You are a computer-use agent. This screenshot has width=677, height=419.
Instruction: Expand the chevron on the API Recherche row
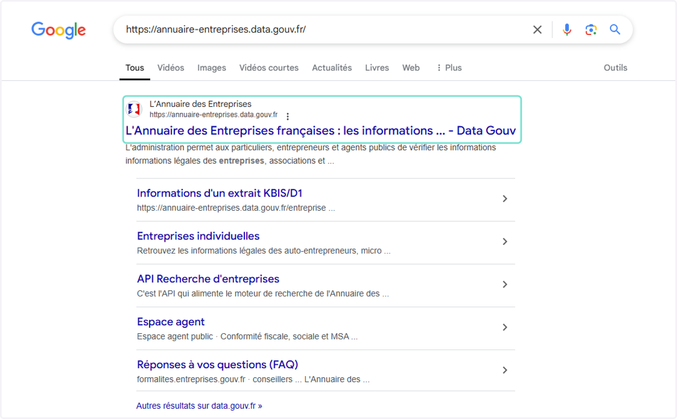[x=505, y=285]
